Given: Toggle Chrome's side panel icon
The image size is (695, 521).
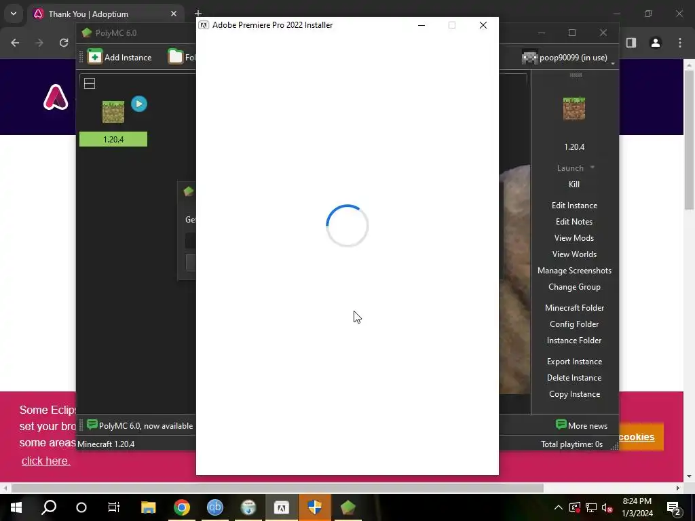Looking at the screenshot, I should (631, 43).
